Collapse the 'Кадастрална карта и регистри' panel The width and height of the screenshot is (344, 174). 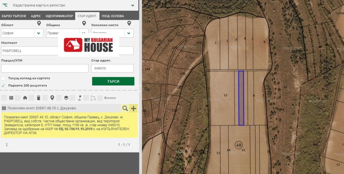(x=132, y=6)
